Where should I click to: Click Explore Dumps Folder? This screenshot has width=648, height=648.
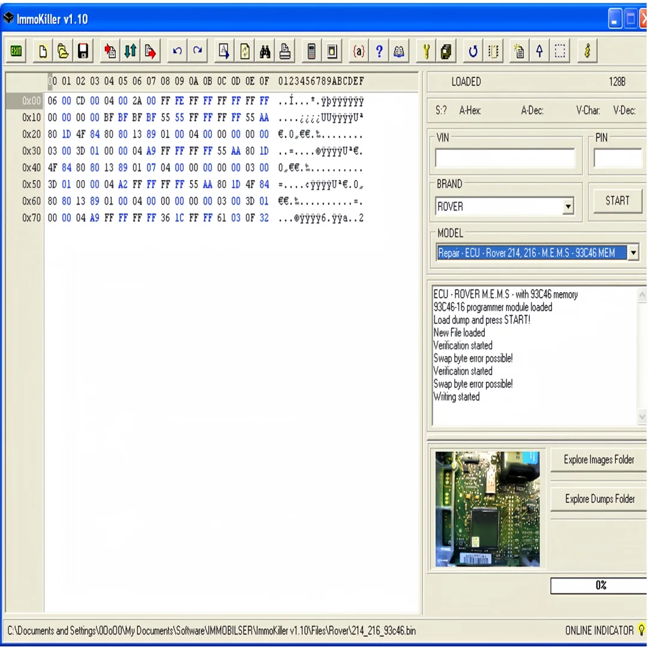(x=600, y=499)
